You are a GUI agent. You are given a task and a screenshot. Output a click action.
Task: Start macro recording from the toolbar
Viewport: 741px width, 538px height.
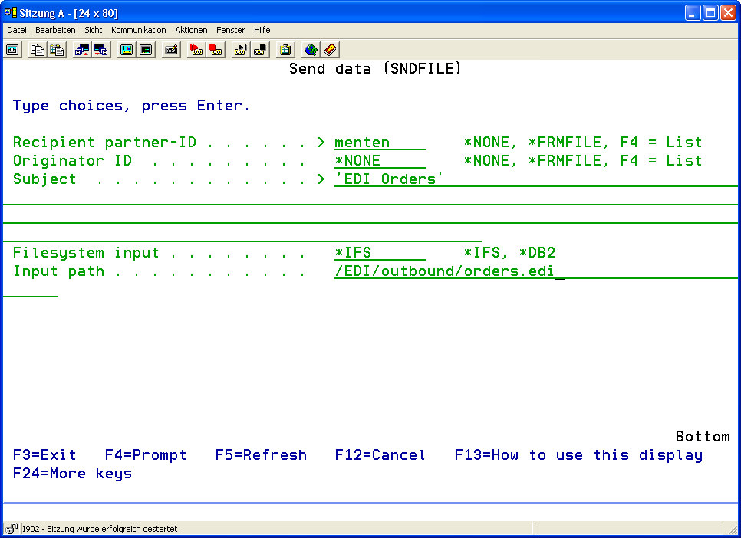pyautogui.click(x=196, y=50)
